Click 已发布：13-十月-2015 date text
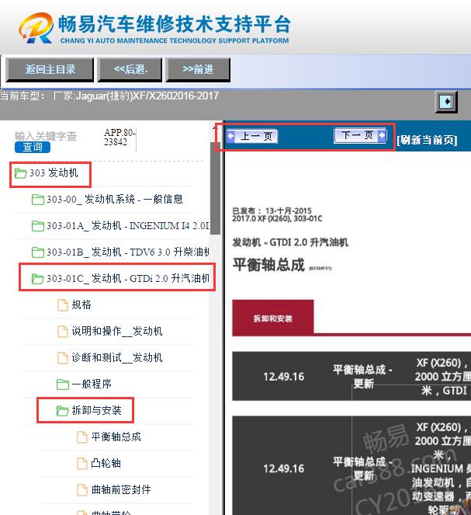 [272, 211]
